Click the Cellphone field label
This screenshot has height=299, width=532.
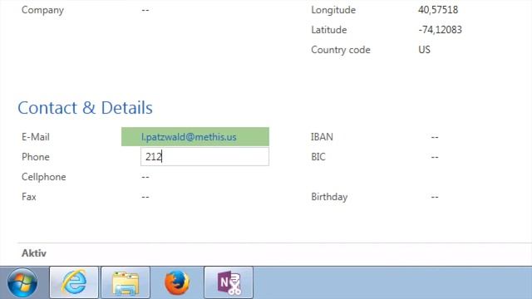point(44,177)
